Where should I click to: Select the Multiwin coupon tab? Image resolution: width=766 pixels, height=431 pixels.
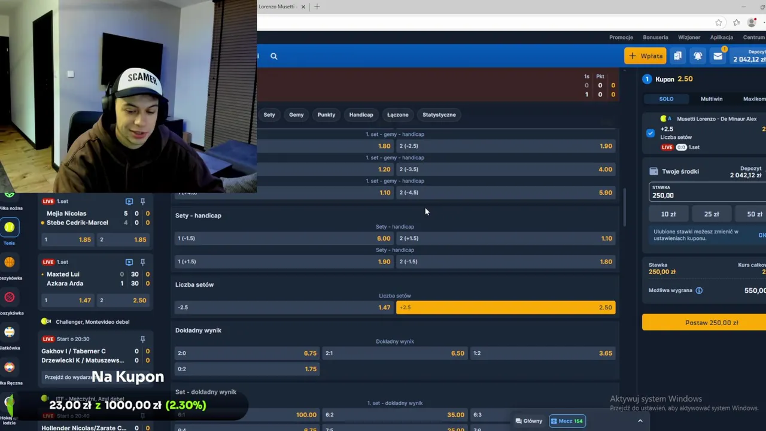tap(712, 99)
